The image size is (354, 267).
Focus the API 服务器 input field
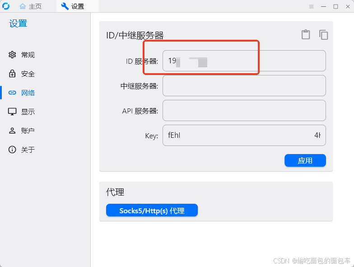pos(244,110)
